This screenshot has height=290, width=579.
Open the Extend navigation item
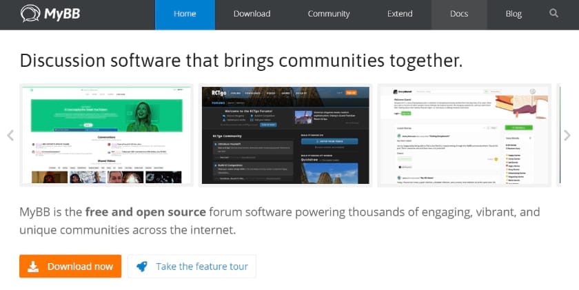coord(400,14)
